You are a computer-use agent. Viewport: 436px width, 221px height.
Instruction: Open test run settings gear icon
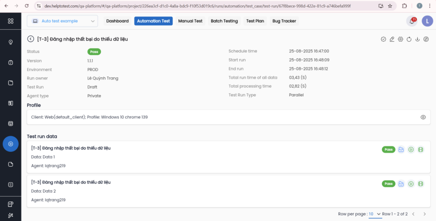(x=400, y=39)
